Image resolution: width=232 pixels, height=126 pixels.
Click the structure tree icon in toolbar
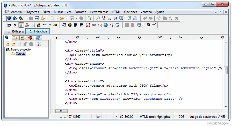pyautogui.click(x=90, y=18)
